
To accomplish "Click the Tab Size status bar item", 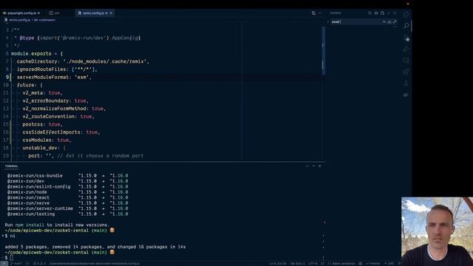I will (297, 264).
